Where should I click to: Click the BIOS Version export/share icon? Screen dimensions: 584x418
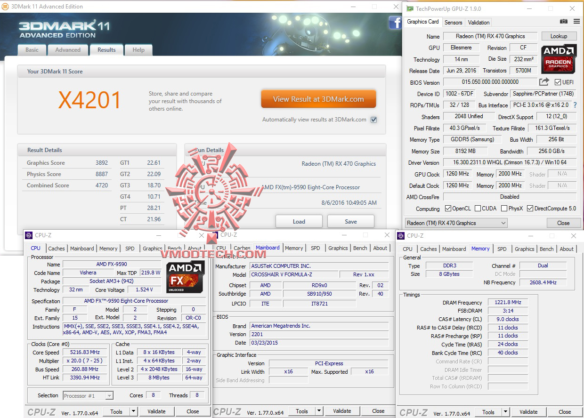click(x=544, y=81)
